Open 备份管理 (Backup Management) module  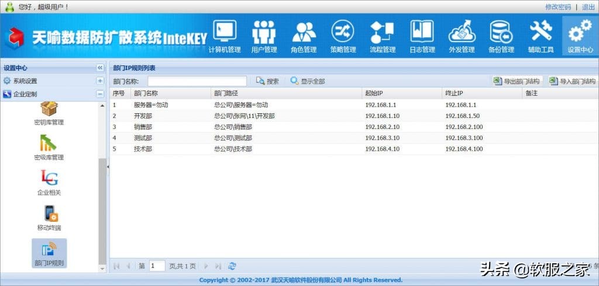pyautogui.click(x=501, y=37)
